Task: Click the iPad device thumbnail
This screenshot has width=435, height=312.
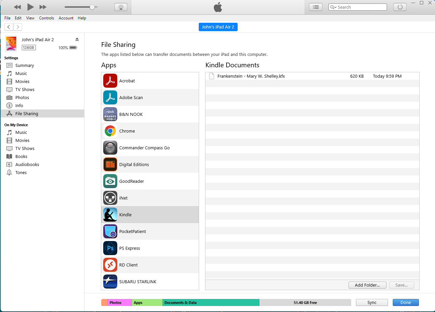Action: pyautogui.click(x=11, y=44)
